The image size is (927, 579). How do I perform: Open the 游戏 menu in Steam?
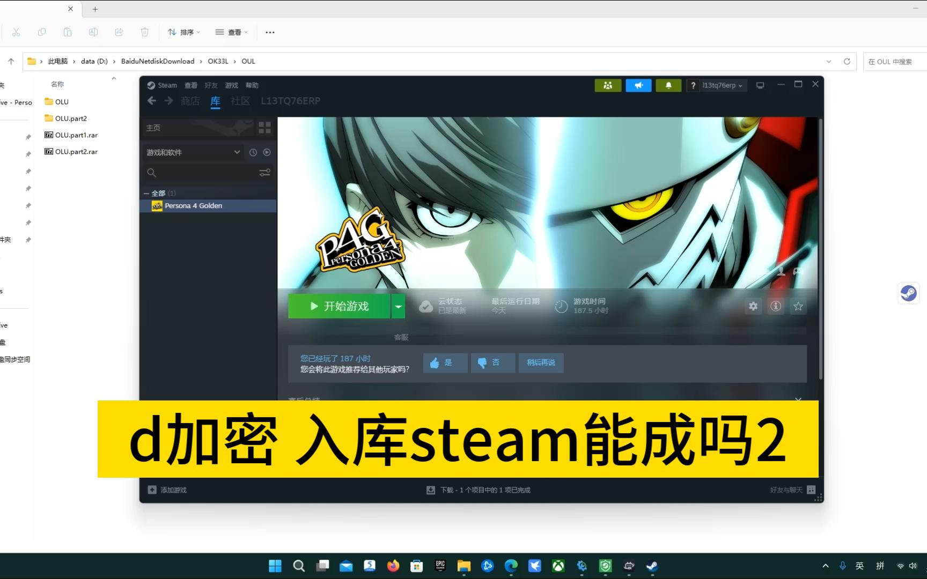[232, 85]
